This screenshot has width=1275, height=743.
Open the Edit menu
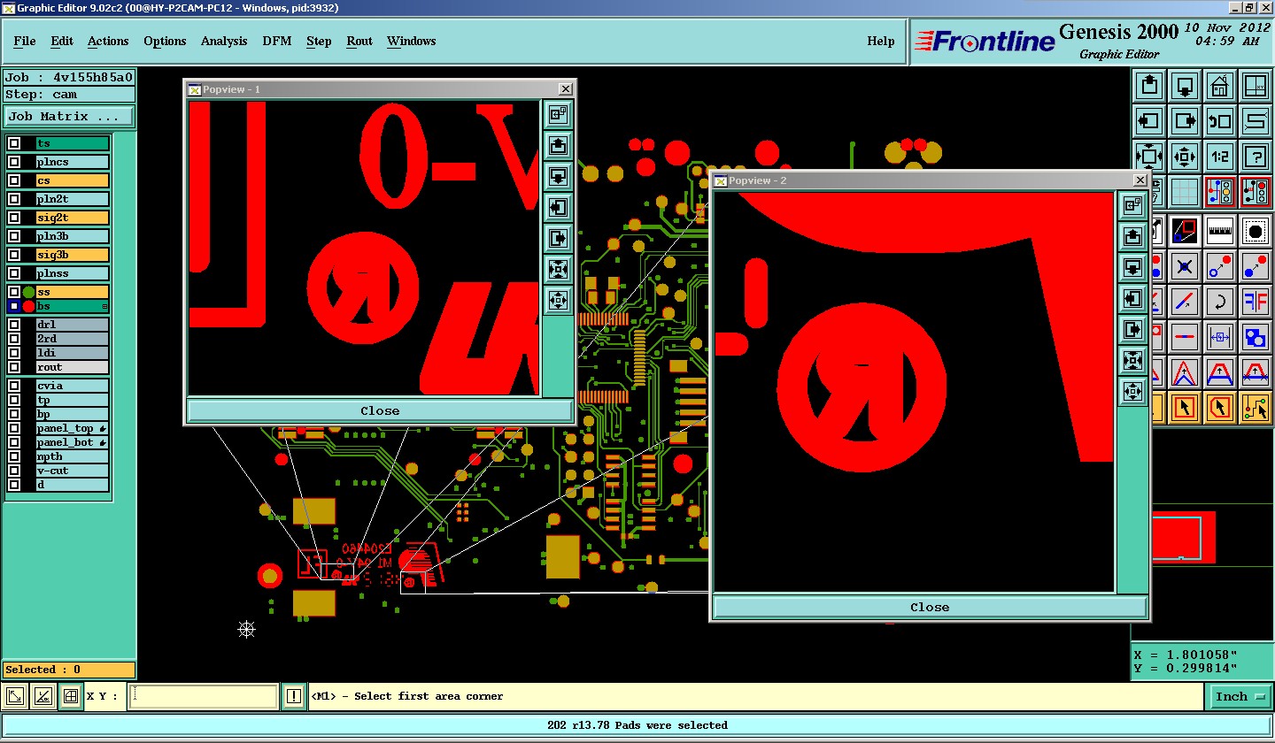click(62, 41)
